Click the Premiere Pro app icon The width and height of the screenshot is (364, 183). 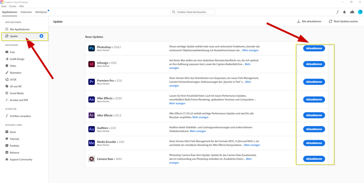click(x=91, y=82)
